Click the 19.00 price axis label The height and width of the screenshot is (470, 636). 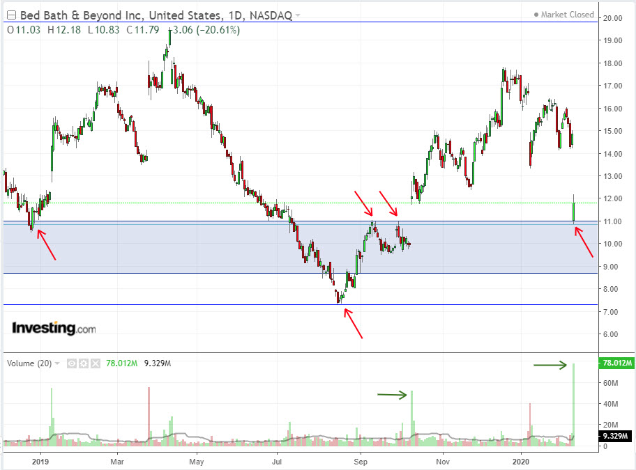(612, 40)
